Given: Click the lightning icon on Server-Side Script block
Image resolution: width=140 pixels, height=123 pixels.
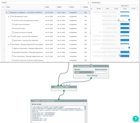Looking at the screenshot, I should click(x=33, y=101).
